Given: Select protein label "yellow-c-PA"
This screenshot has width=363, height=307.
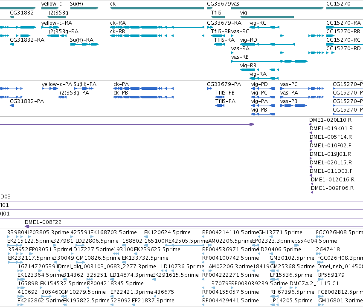Looking at the screenshot, I should point(57,84).
